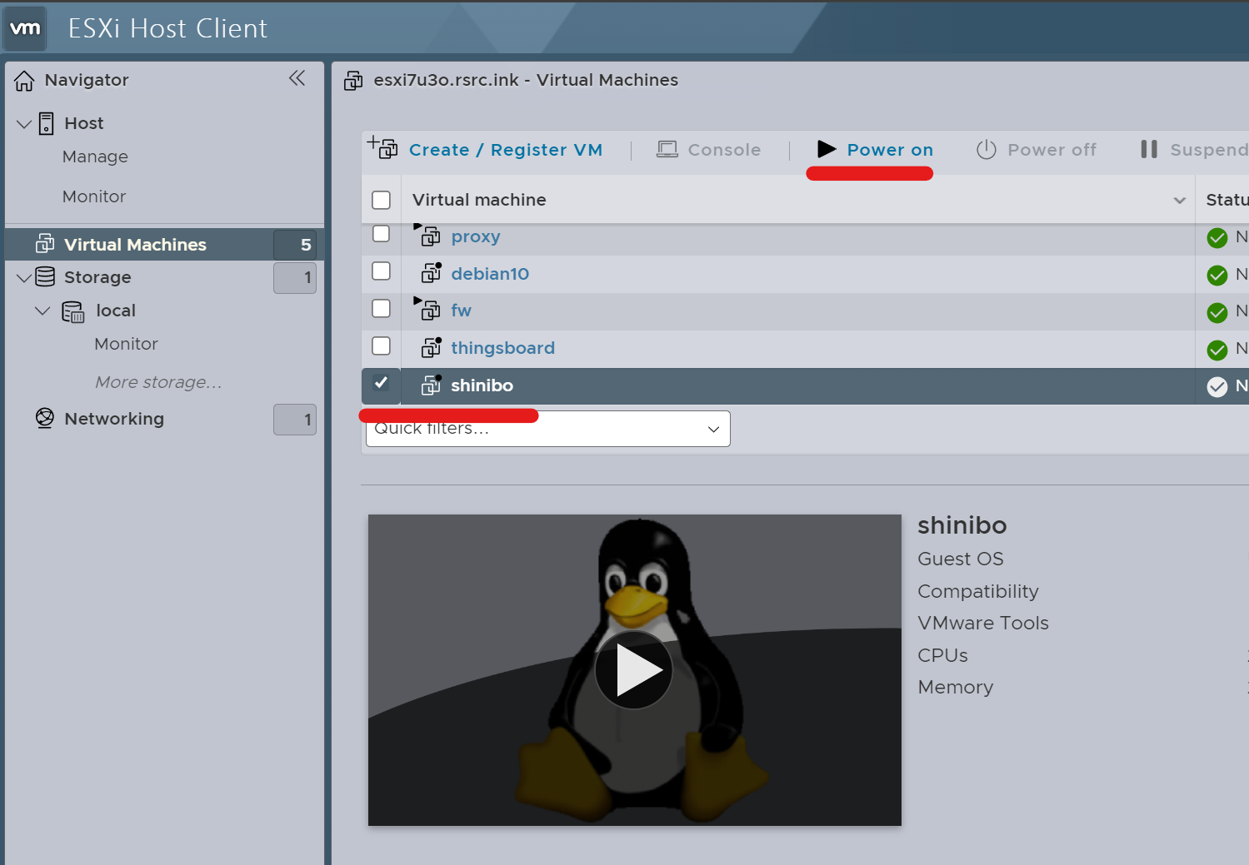Click the Navigator home icon

24,81
